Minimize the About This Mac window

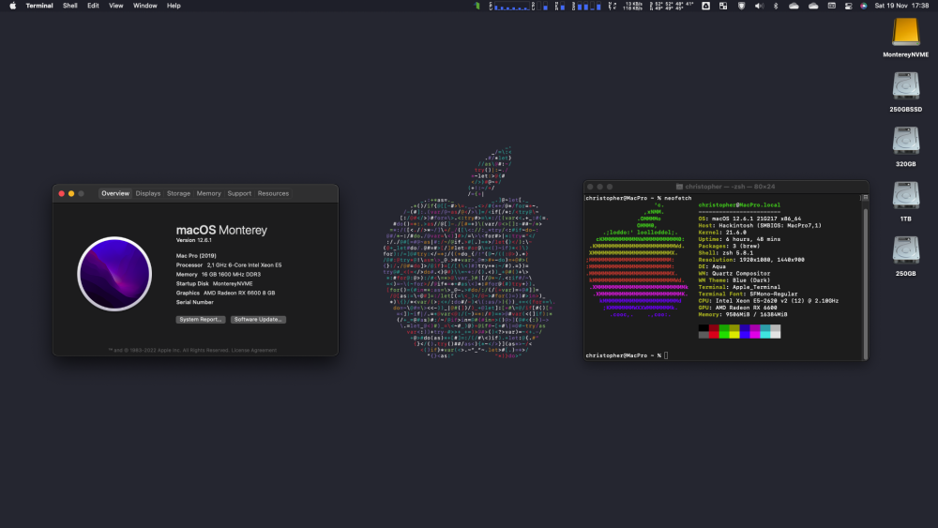pos(71,194)
